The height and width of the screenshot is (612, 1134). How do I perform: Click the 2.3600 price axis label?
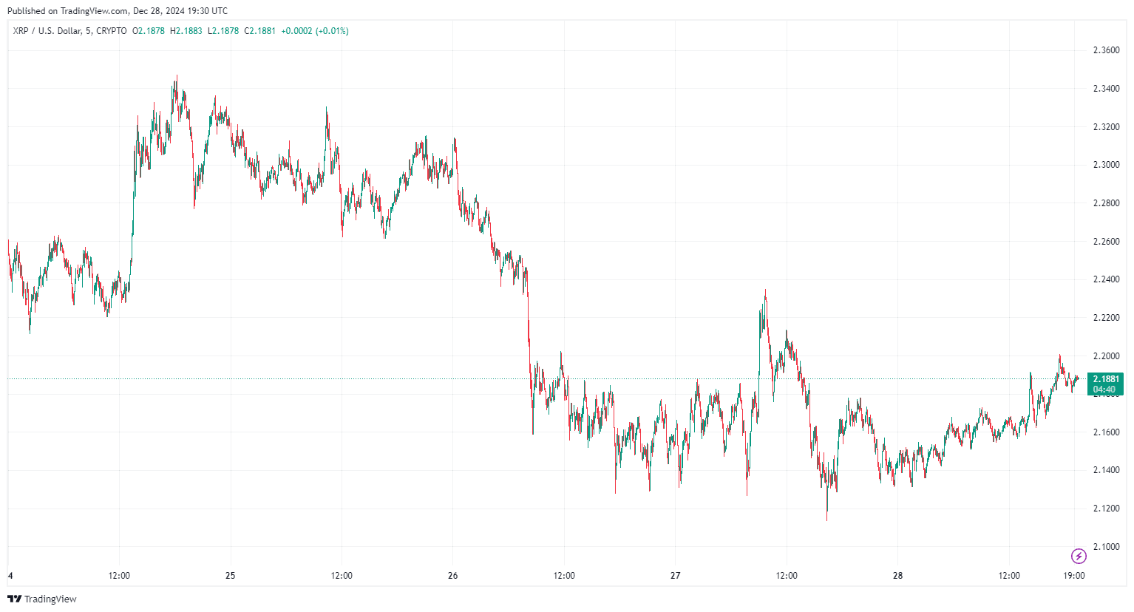click(1106, 50)
